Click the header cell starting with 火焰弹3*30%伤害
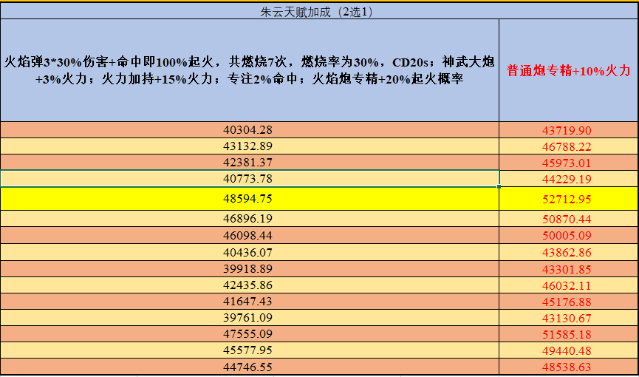This screenshot has height=377, width=639. (250, 70)
